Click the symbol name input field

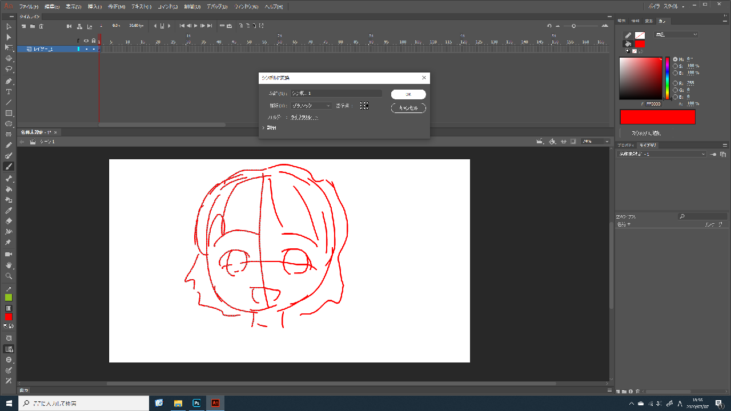click(x=336, y=93)
